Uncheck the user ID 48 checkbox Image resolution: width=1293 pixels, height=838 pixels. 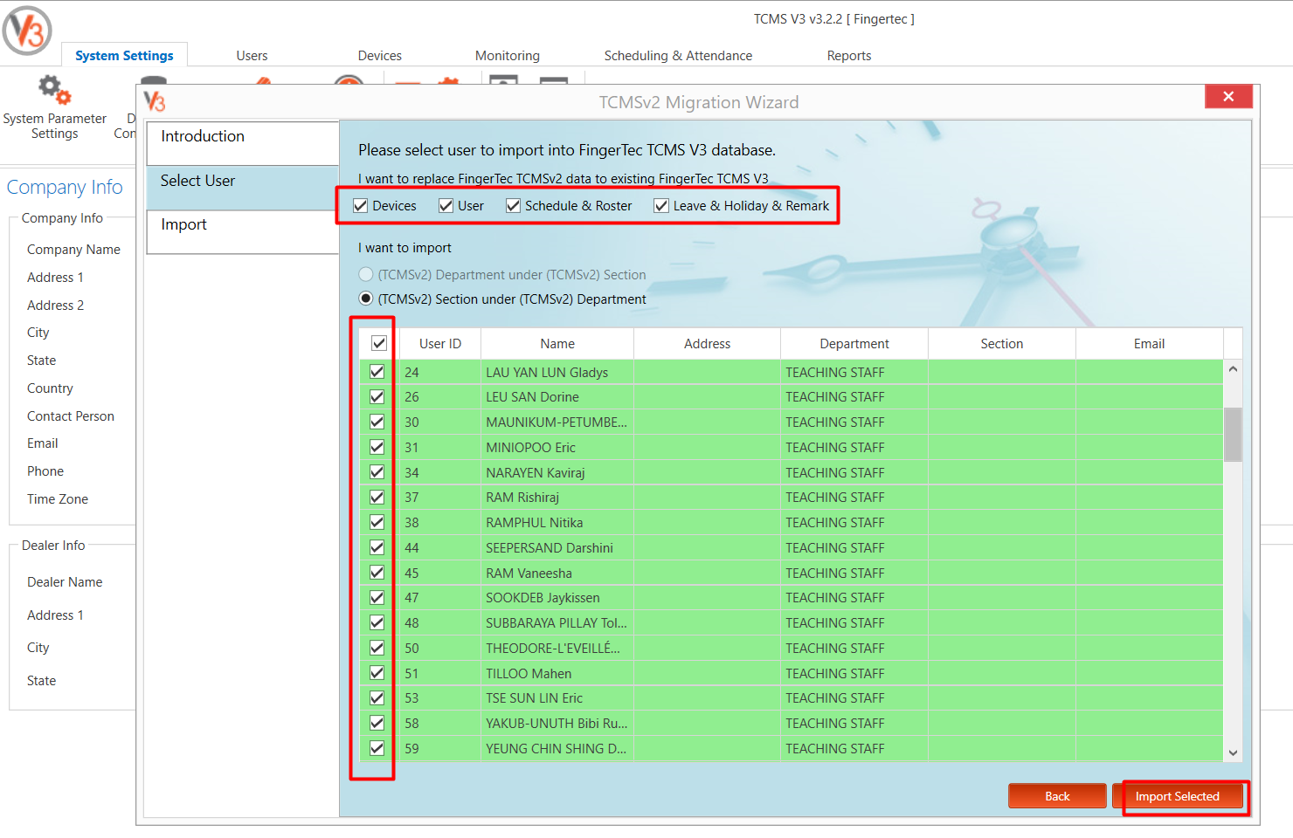(x=377, y=622)
